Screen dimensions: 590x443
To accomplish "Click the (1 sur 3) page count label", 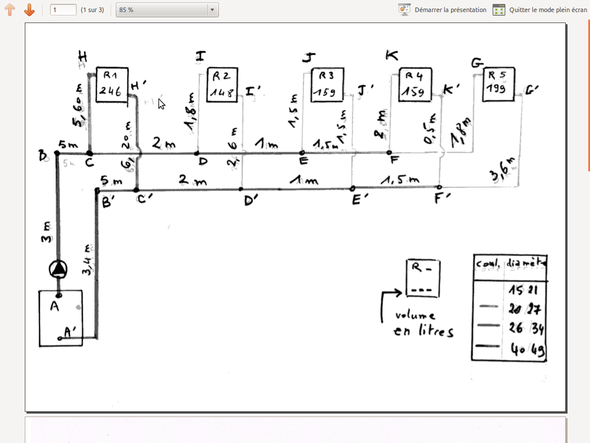I will coord(92,10).
